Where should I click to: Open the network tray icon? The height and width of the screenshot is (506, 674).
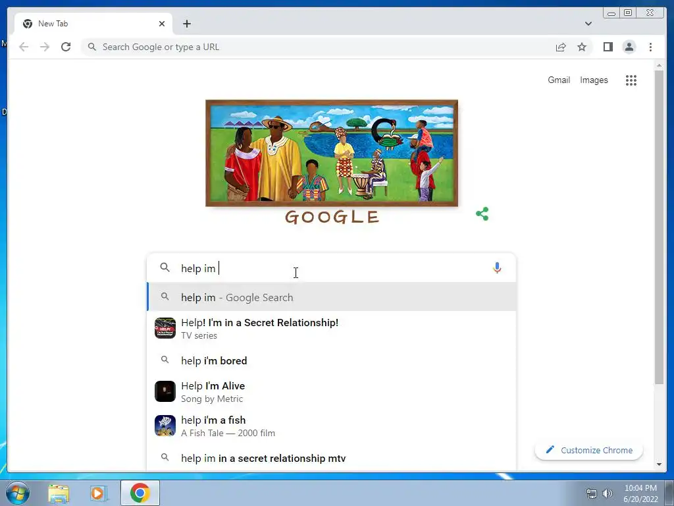pos(592,493)
